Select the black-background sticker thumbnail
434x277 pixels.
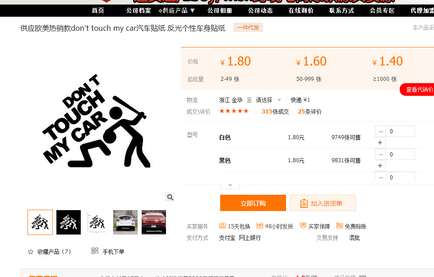(69, 222)
